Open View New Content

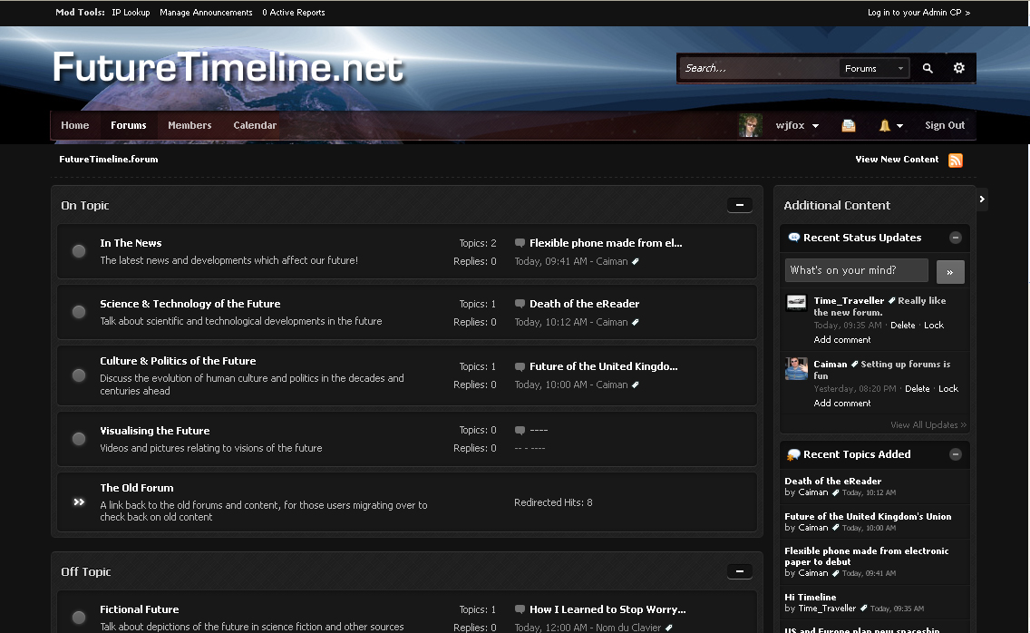click(x=897, y=159)
